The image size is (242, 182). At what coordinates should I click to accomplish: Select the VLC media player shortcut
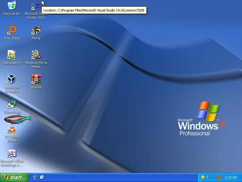click(x=12, y=133)
